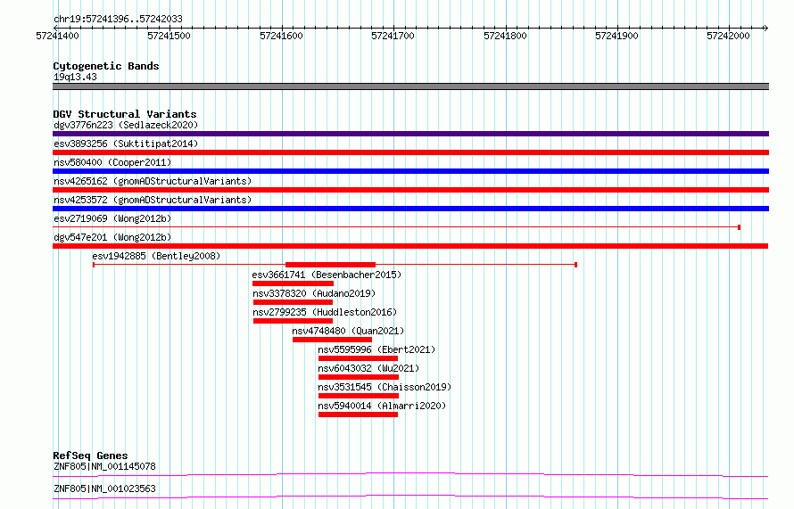Click the red bar under esv3661741
Image resolution: width=794 pixels, height=509 pixels.
(293, 283)
